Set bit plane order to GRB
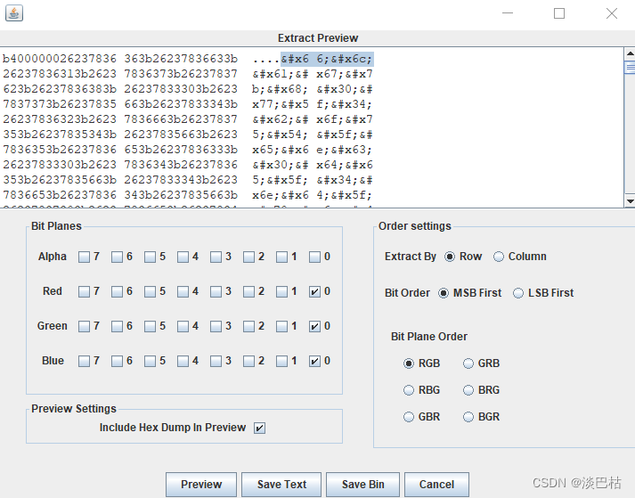 coord(468,363)
